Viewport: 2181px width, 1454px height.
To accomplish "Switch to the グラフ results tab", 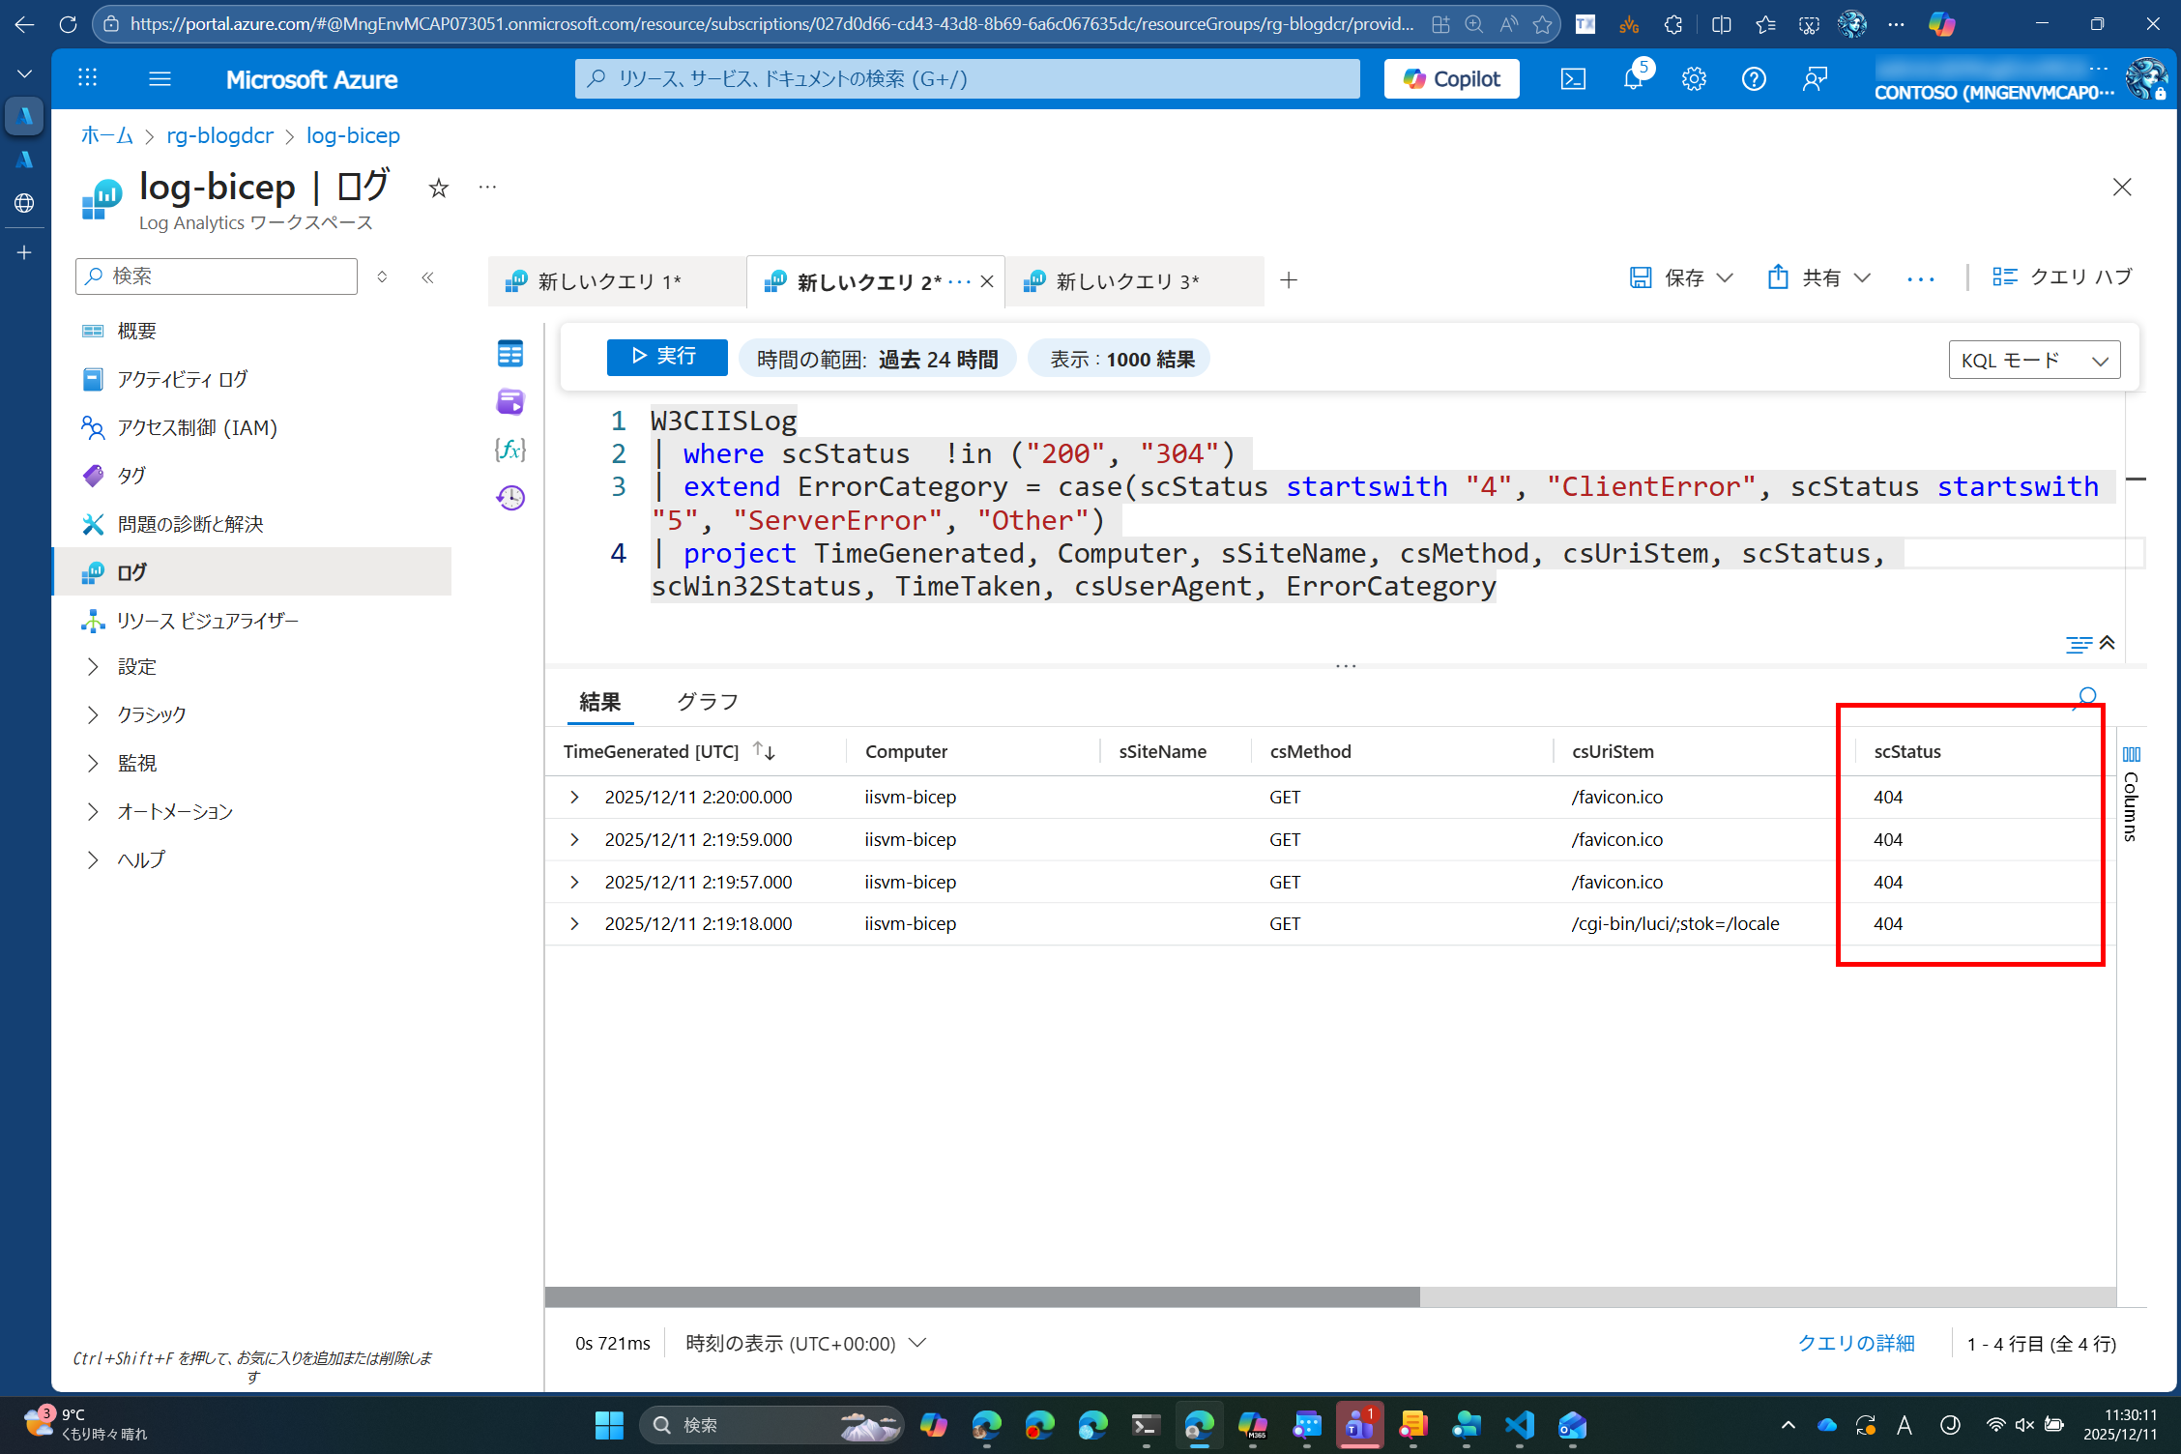I will coord(707,702).
